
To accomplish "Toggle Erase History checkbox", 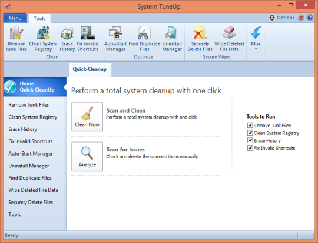I will [x=250, y=140].
